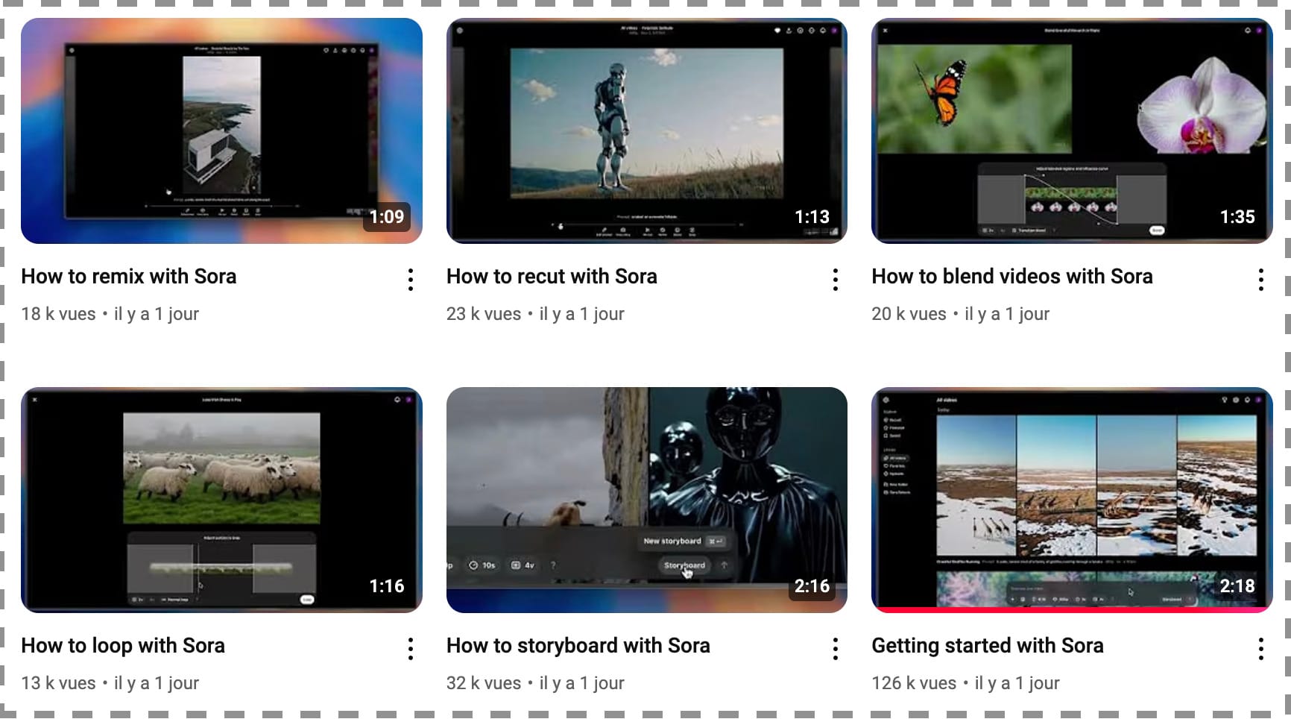The image size is (1291, 719).
Task: Click the title How to recut with Sora
Action: click(552, 277)
